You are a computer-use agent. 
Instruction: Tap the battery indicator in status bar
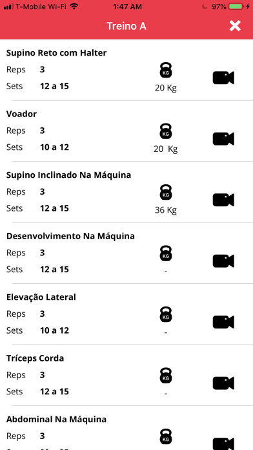[236, 6]
